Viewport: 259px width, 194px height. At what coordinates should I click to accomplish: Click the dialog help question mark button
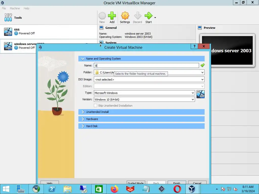pos(194,46)
